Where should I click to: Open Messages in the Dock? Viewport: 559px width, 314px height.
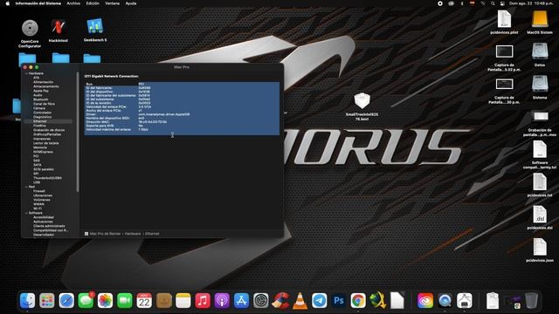click(x=86, y=301)
